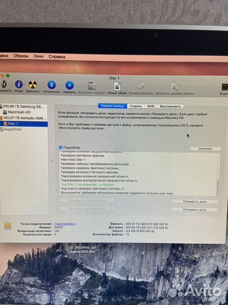The height and width of the screenshot is (305, 228).
Task: Click log line Код ответа проверки файловой системы
Action: [x=93, y=189]
